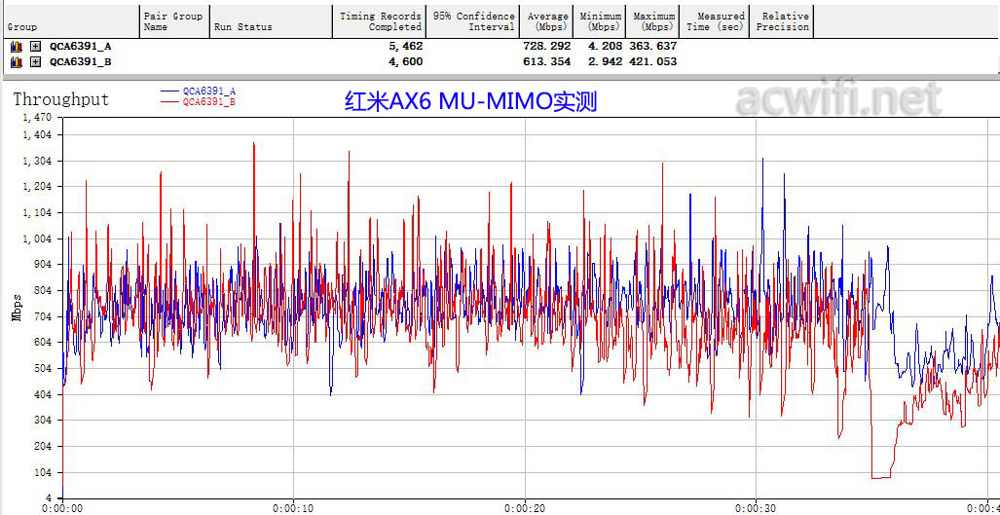Click the blue QCA6391_A legend entry
Viewport: 1000px width, 515px height.
pyautogui.click(x=199, y=92)
